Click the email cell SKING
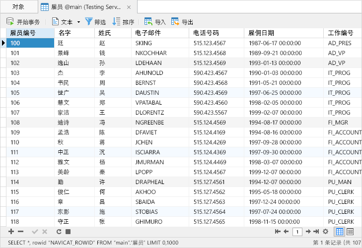The width and height of the screenshot is (362, 248). (x=160, y=43)
